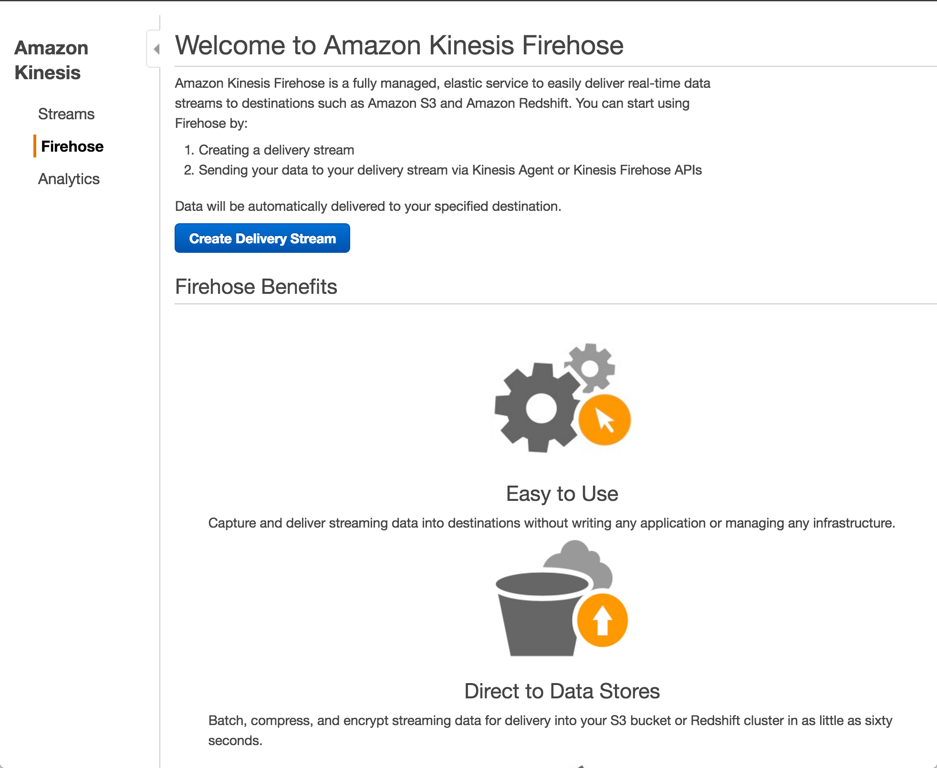Image resolution: width=937 pixels, height=768 pixels.
Task: Select the highlighted Firehose entry
Action: (73, 146)
